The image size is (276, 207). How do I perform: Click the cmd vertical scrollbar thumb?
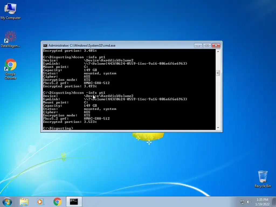tap(218, 73)
